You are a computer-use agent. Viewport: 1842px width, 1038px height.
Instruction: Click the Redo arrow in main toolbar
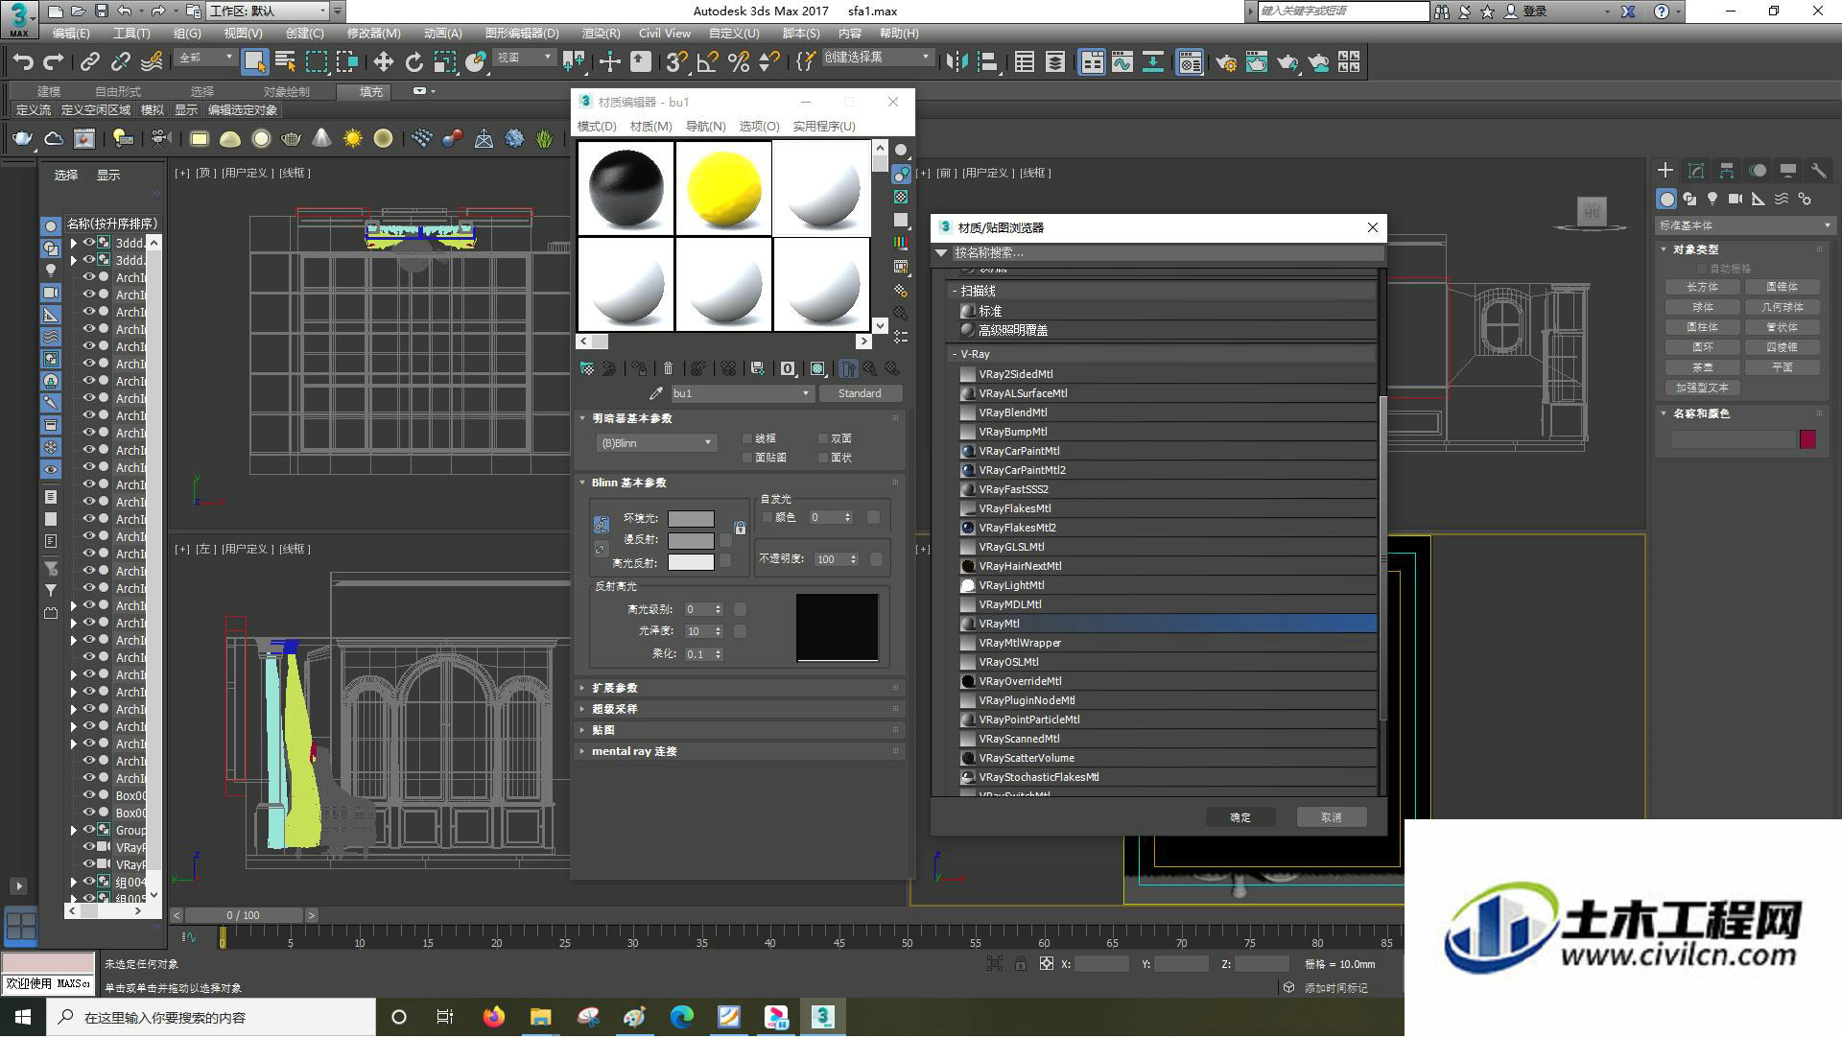click(54, 62)
